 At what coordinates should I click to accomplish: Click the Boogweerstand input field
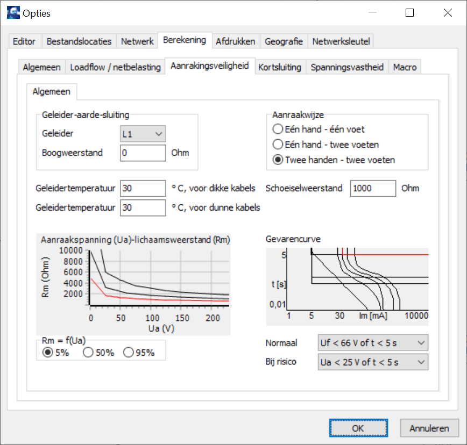(x=143, y=153)
